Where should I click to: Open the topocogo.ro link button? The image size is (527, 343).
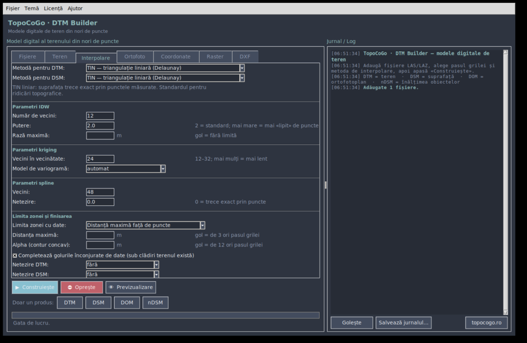click(486, 322)
